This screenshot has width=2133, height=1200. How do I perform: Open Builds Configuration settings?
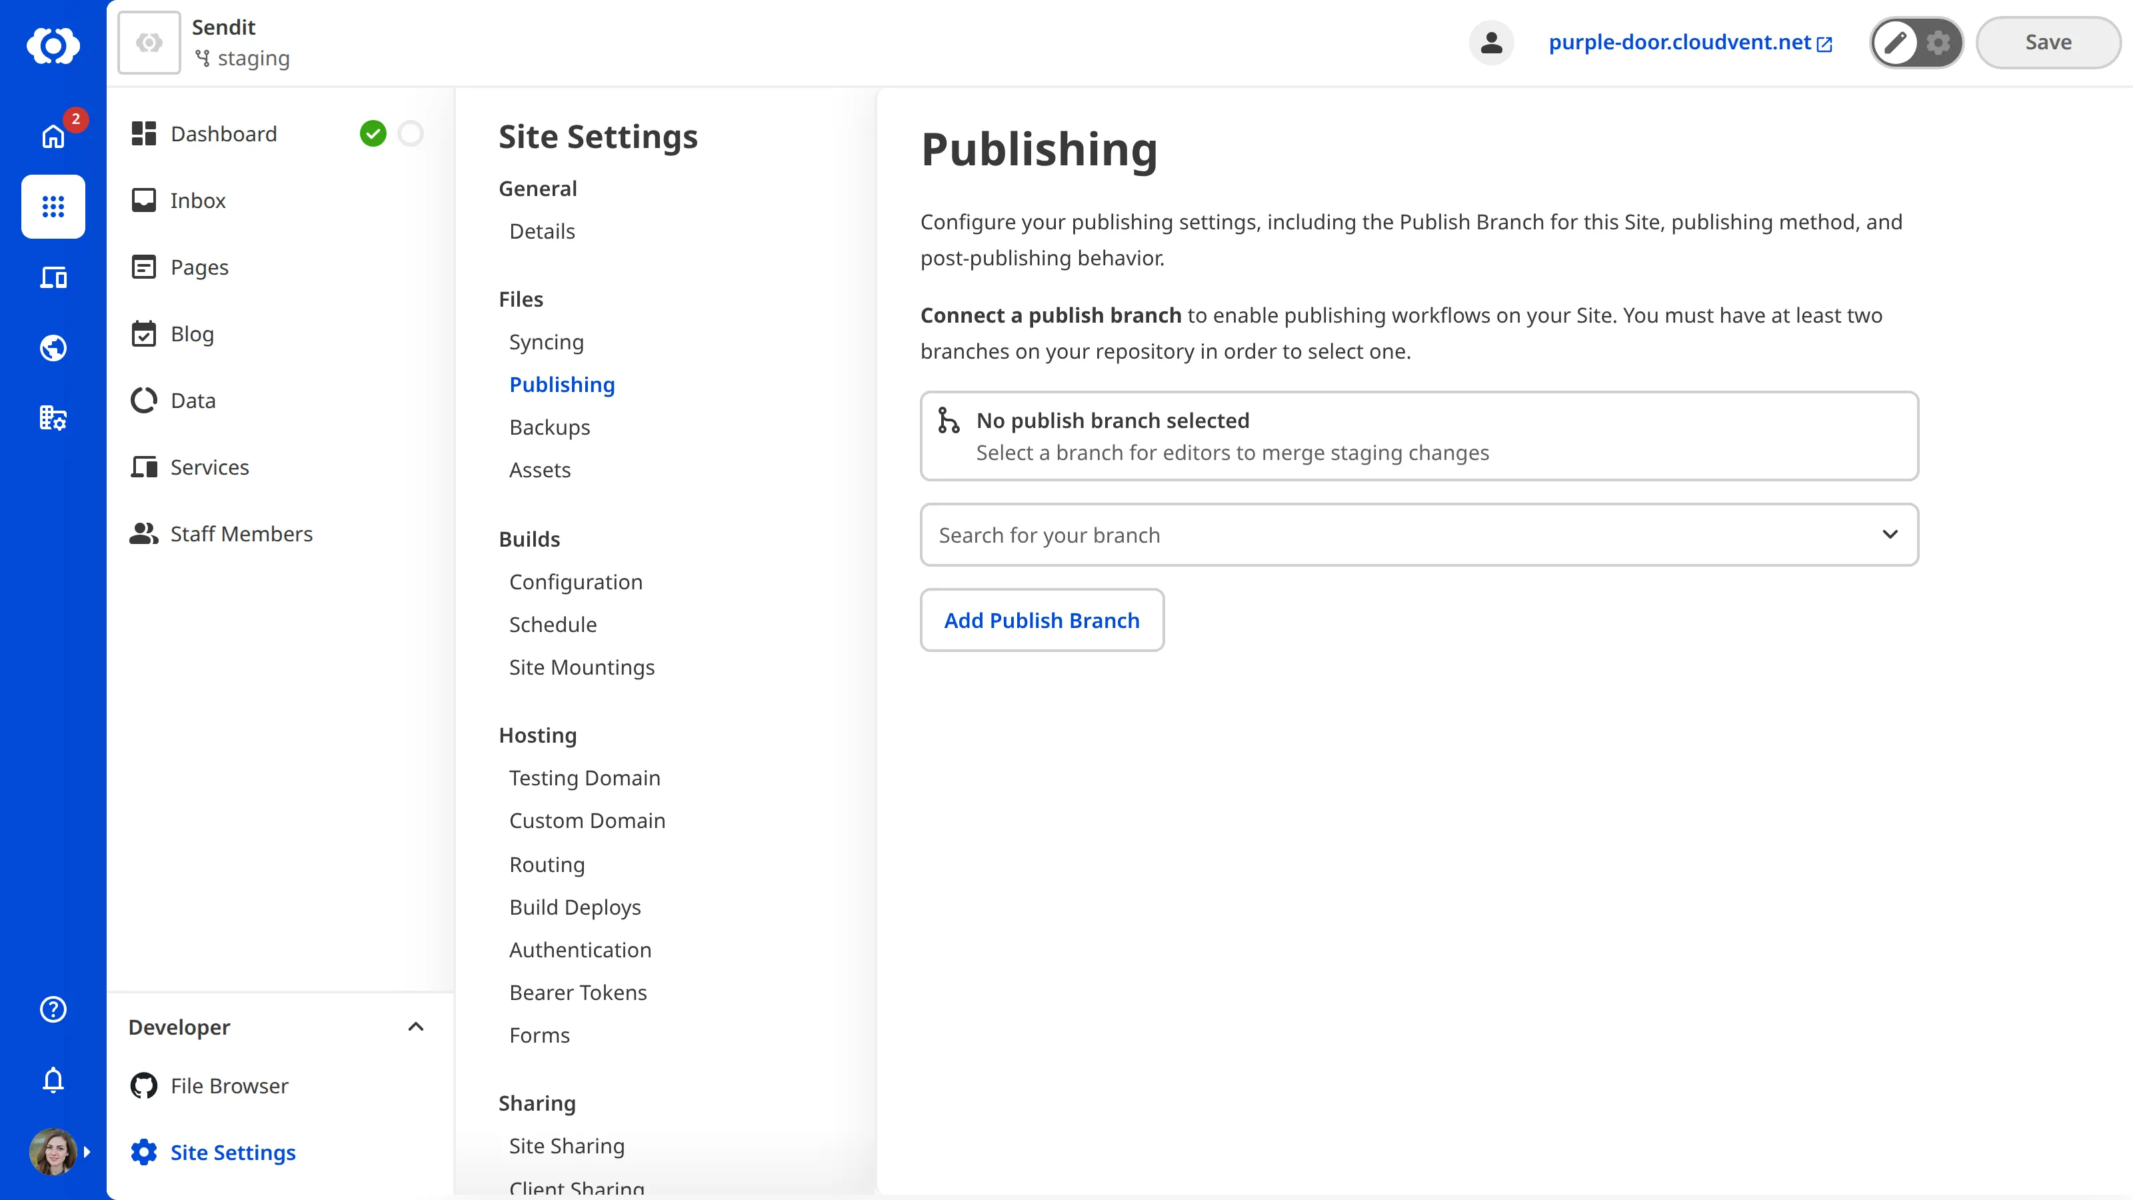coord(575,581)
